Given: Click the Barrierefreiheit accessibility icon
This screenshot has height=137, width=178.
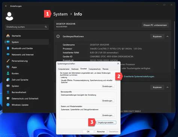Looking at the screenshot, I should pos(8,92).
